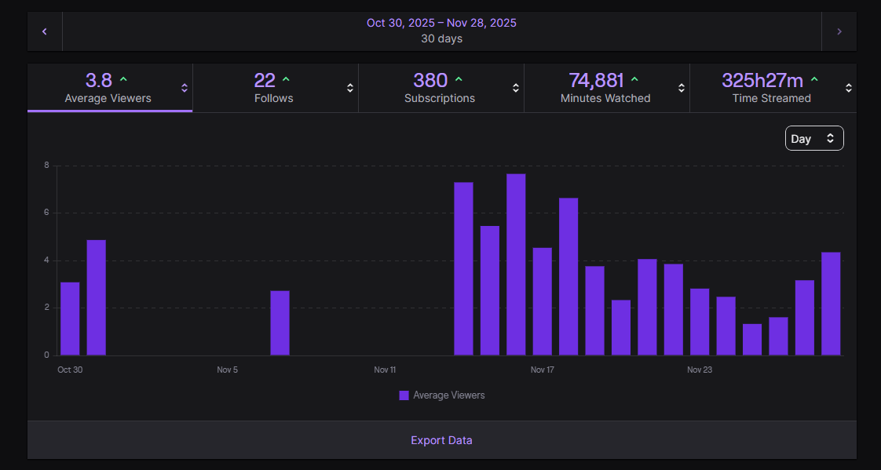Open the Day granularity dropdown
881x470 pixels.
[814, 138]
